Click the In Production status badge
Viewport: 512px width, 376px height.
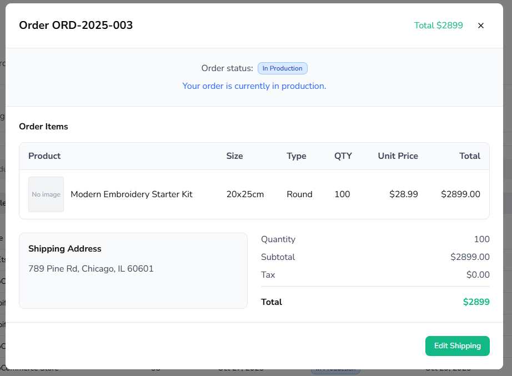click(x=282, y=68)
